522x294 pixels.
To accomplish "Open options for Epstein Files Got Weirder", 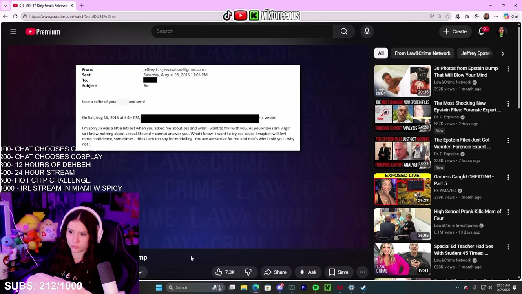I will click(x=508, y=140).
